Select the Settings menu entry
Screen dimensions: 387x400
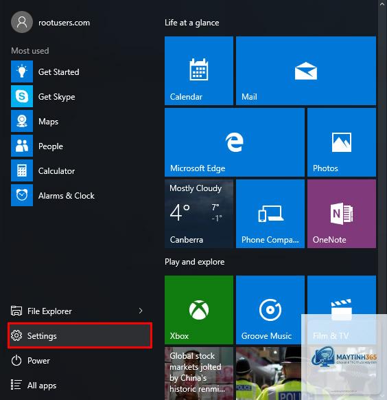point(80,335)
